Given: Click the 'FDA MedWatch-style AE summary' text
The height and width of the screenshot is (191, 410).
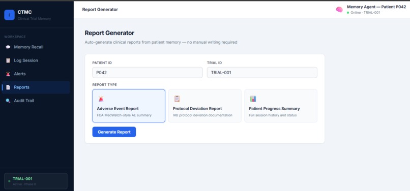Looking at the screenshot, I should (x=124, y=115).
